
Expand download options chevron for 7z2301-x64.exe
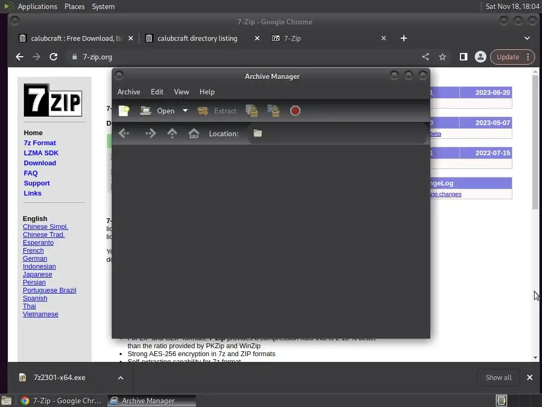point(120,377)
